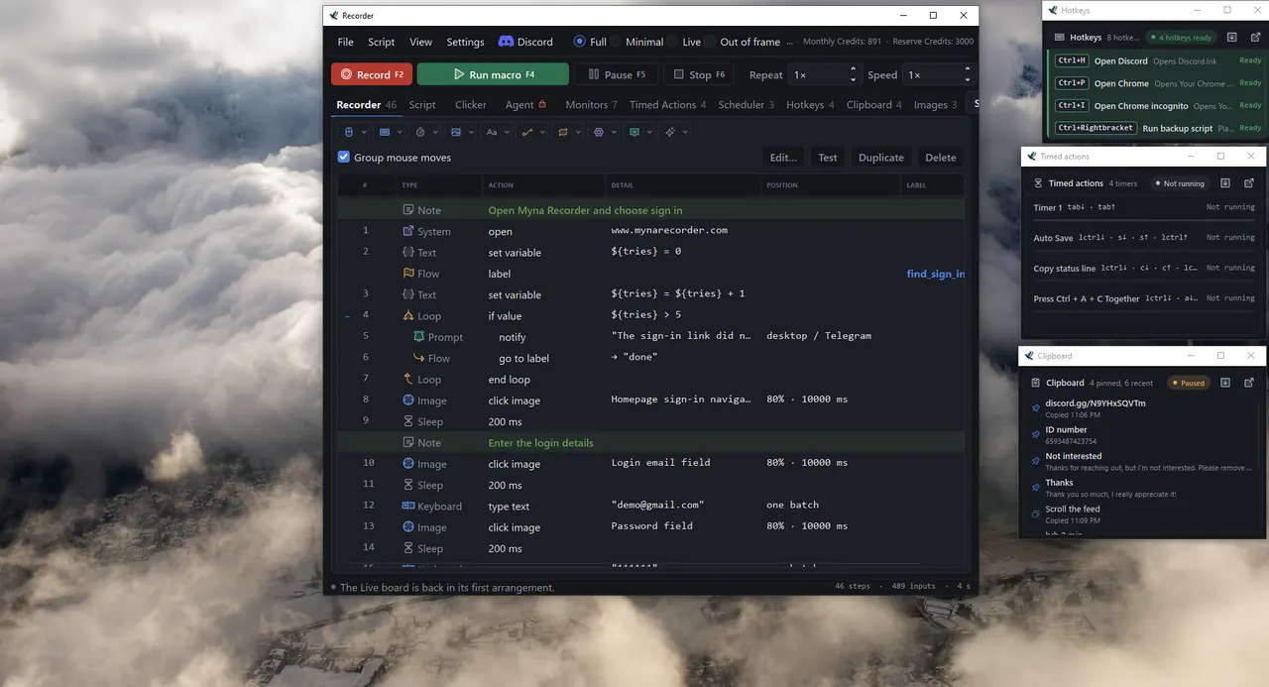Click the Delete button
Screen dimensions: 1269x687
pyautogui.click(x=941, y=157)
